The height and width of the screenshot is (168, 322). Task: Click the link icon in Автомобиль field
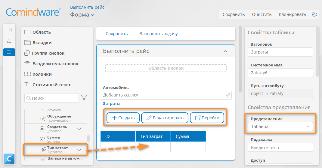tap(228, 95)
